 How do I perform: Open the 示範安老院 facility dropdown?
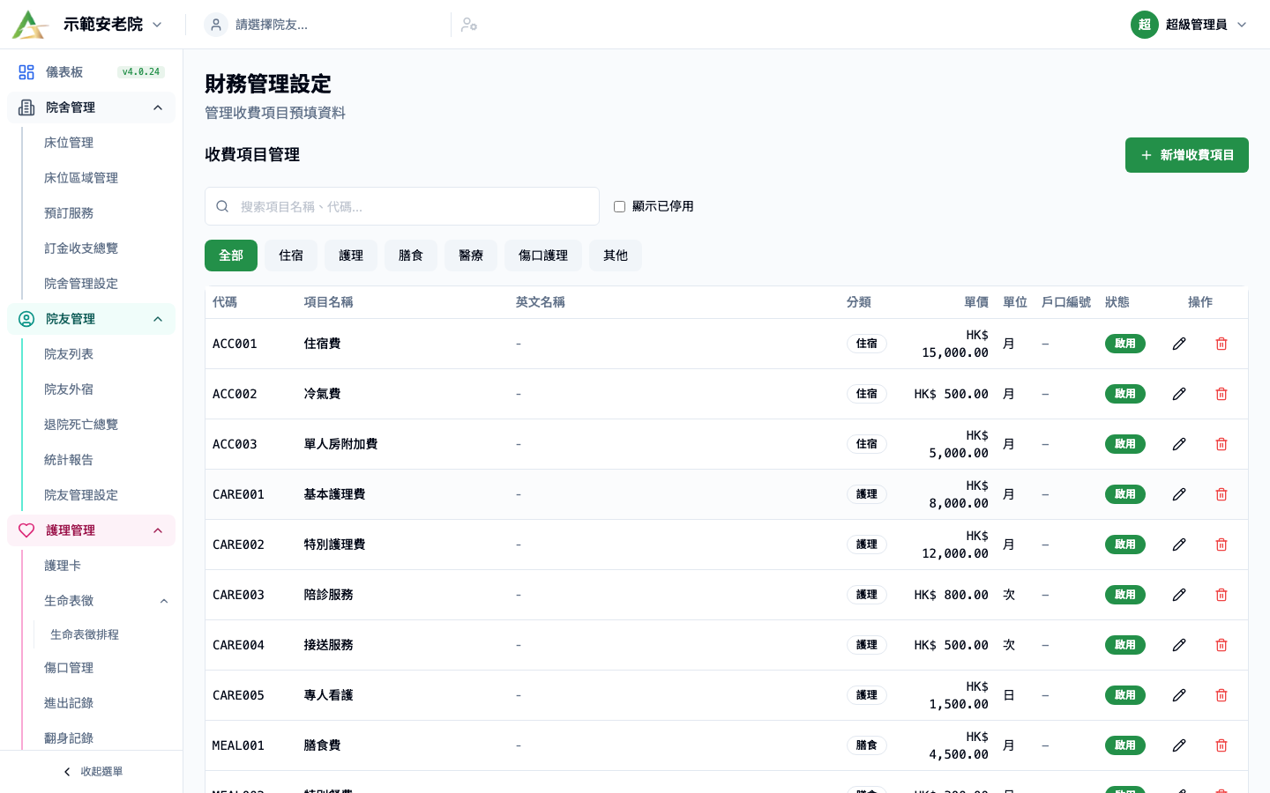113,25
